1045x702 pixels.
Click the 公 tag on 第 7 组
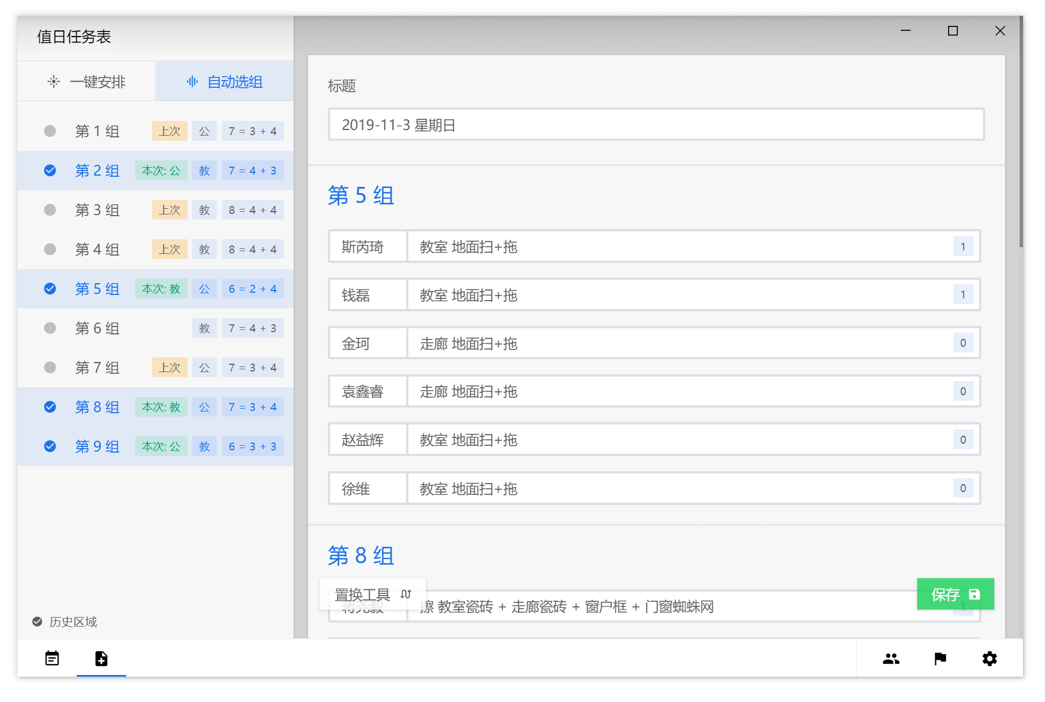(x=204, y=368)
